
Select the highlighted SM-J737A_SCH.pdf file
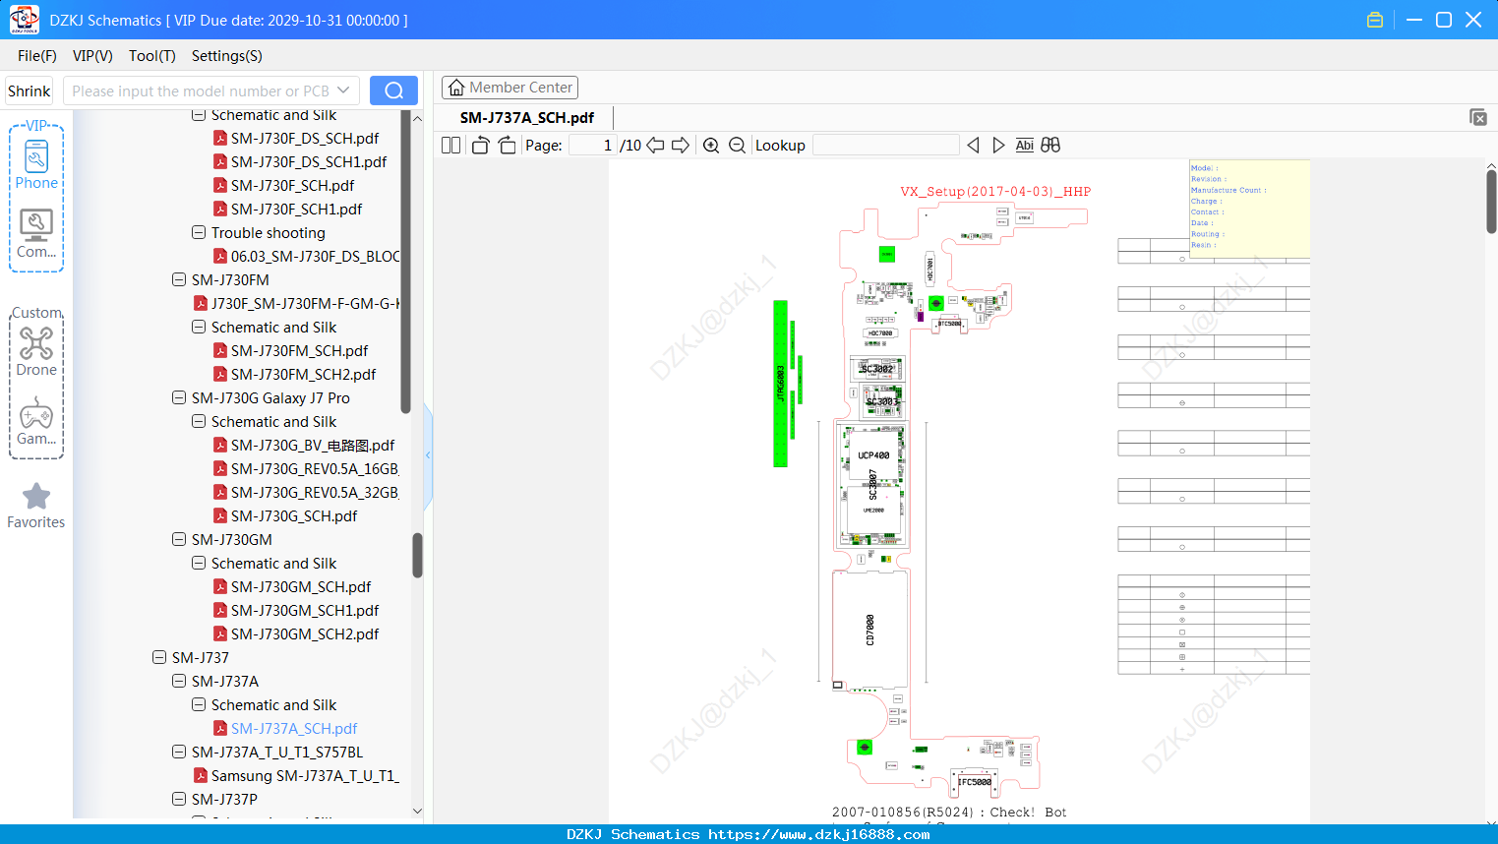(294, 729)
